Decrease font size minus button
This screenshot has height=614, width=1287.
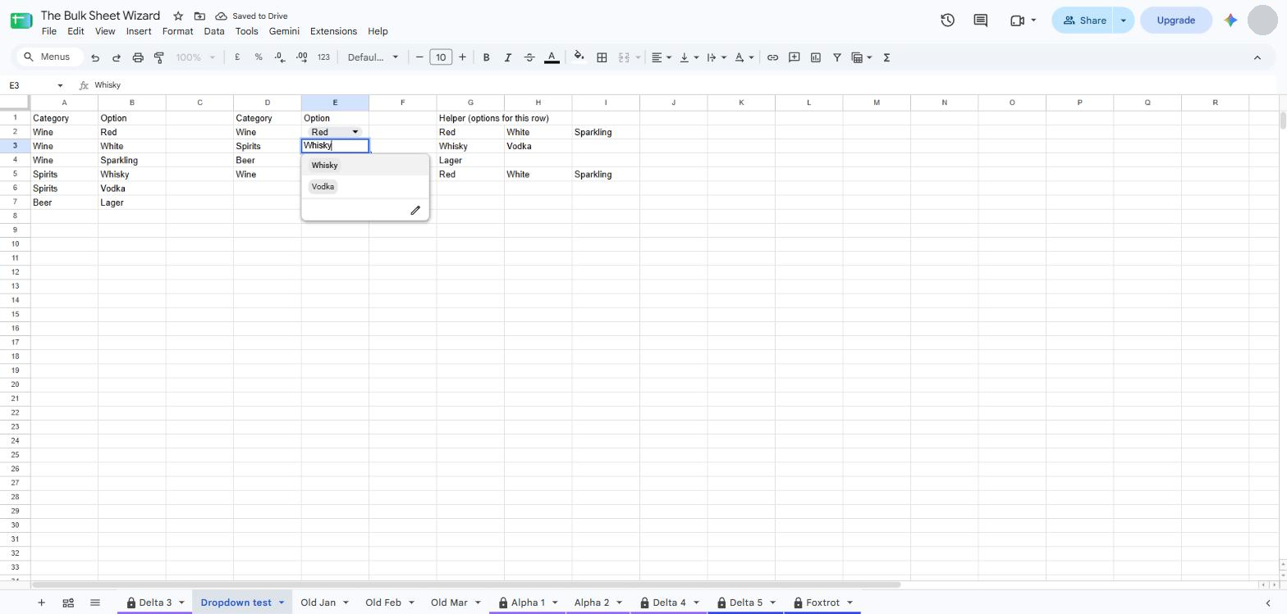pos(419,57)
